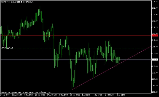The image size is (159, 97).
Task: Click the 30 Jun 09:00 time label
Action: pos(75,95)
